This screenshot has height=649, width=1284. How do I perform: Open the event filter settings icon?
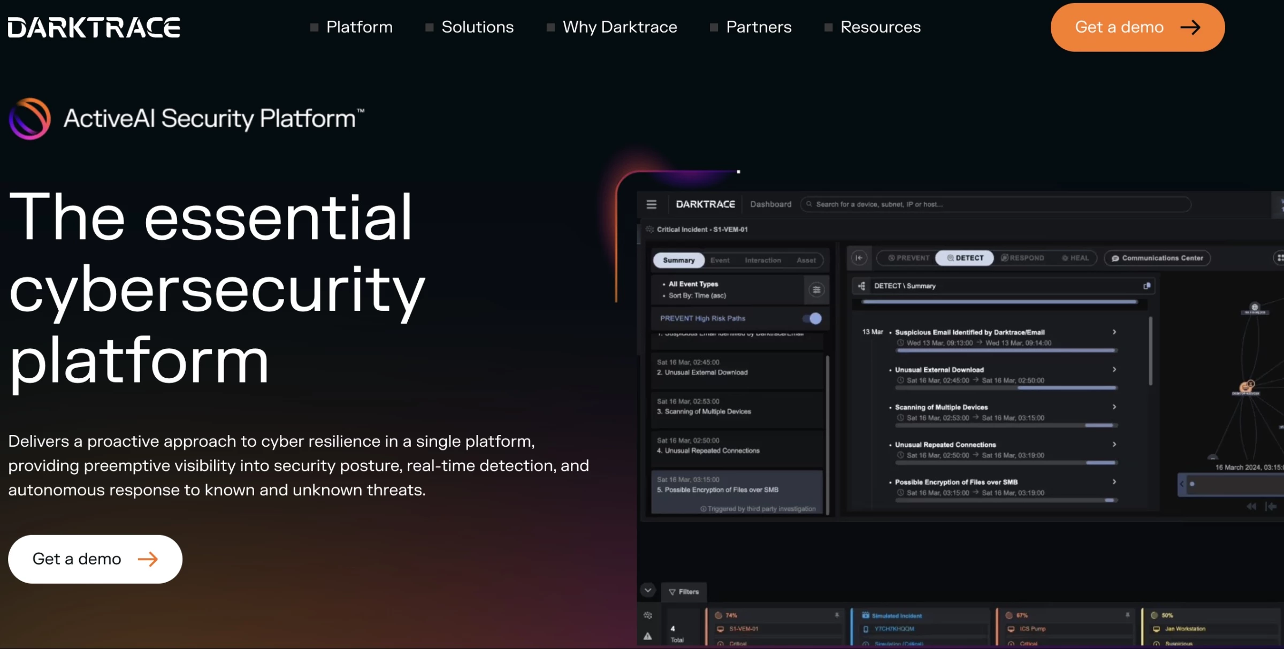click(816, 290)
